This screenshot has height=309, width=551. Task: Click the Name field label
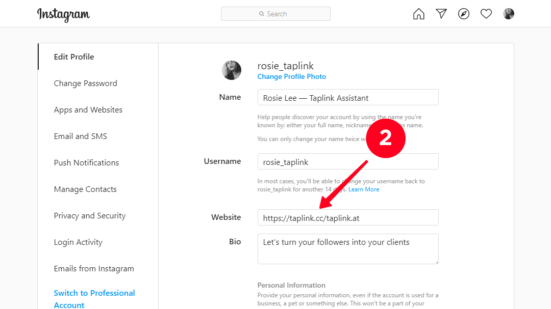point(230,97)
